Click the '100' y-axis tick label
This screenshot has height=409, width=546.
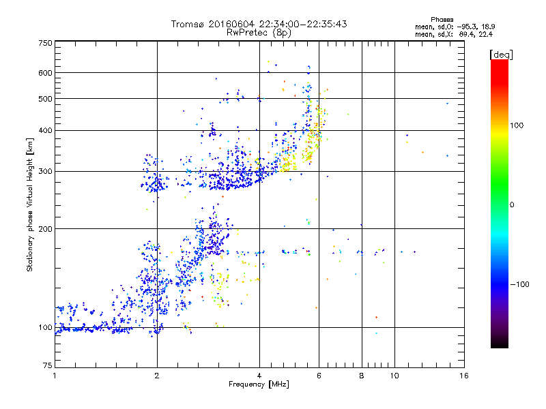45,328
